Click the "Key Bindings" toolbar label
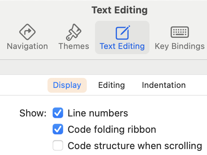Screen dimensions: 207x155 pos(180,46)
